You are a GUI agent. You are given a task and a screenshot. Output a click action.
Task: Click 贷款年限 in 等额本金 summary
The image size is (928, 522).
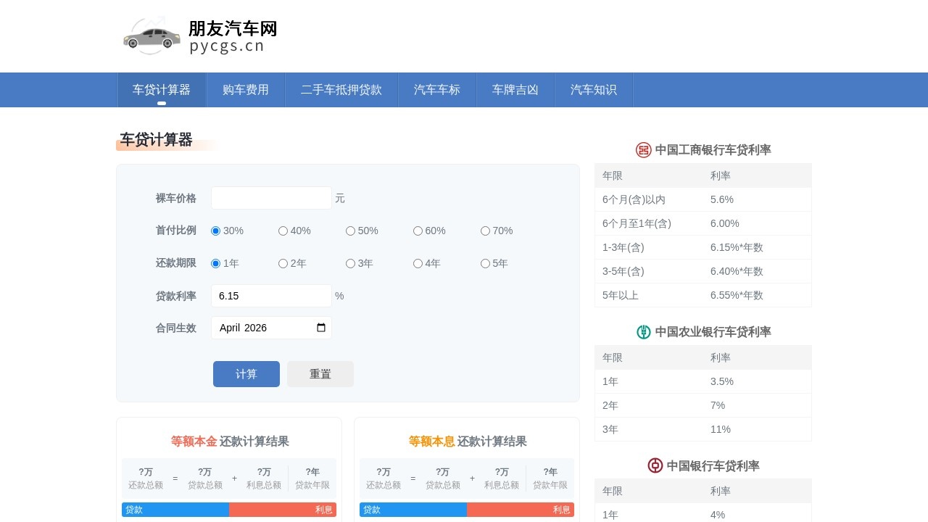[312, 485]
